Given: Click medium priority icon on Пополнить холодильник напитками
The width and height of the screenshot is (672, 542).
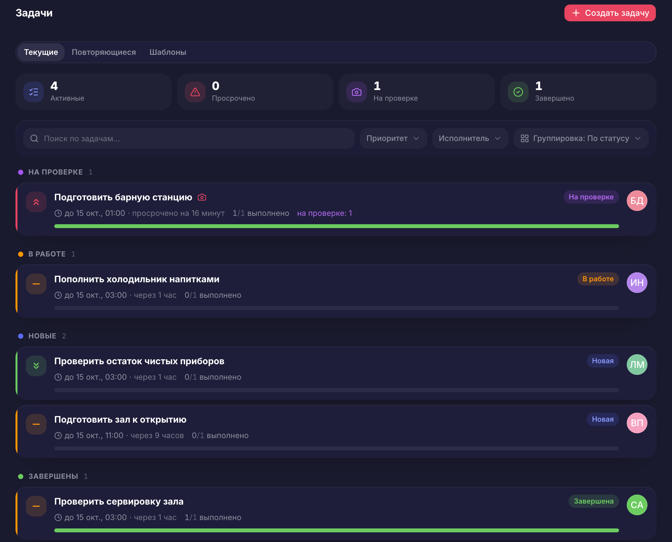Looking at the screenshot, I should [36, 284].
